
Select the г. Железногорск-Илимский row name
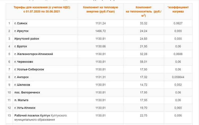[x=34, y=54]
